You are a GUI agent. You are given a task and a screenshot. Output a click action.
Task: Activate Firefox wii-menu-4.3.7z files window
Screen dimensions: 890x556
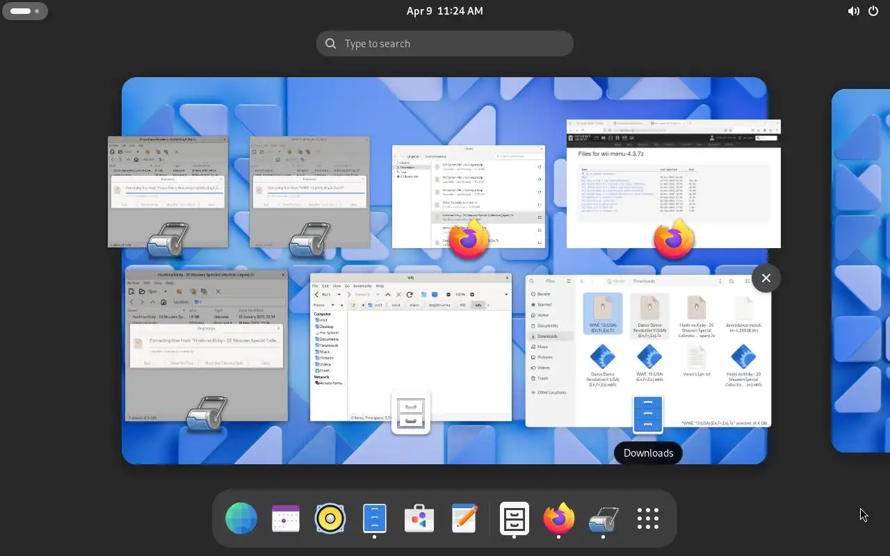674,183
